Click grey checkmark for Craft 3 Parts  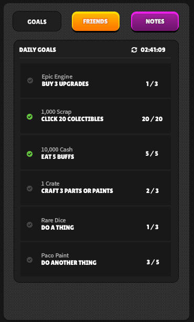[30, 188]
